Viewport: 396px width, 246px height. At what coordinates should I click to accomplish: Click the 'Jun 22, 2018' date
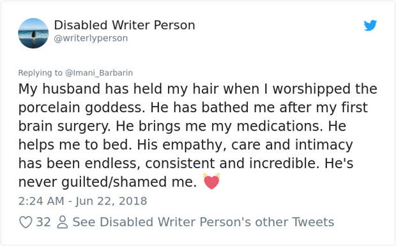(x=111, y=201)
